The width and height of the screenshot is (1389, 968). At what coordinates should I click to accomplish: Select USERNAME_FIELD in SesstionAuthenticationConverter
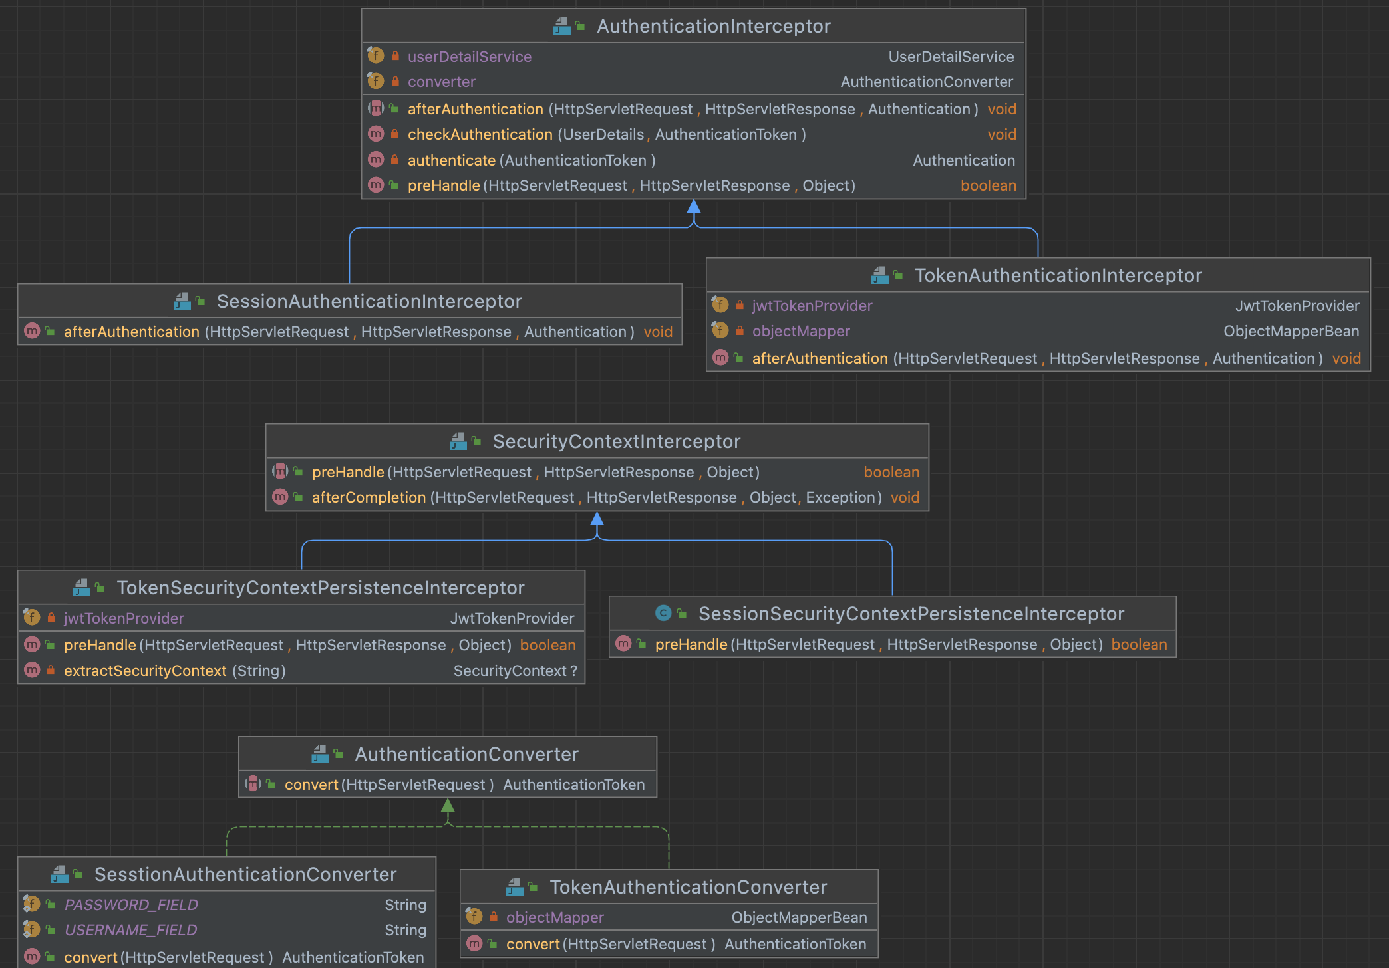coord(130,930)
